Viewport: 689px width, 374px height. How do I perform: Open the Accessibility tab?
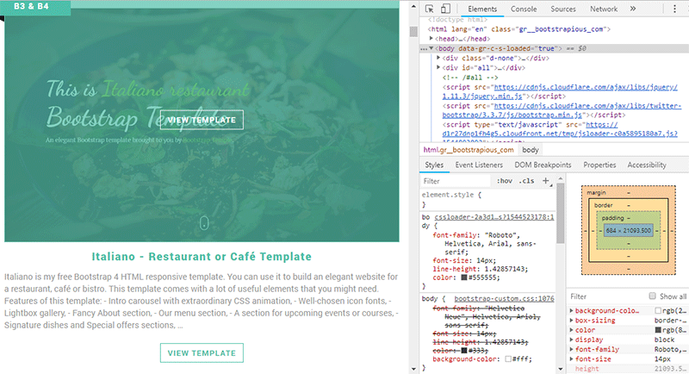pos(647,165)
